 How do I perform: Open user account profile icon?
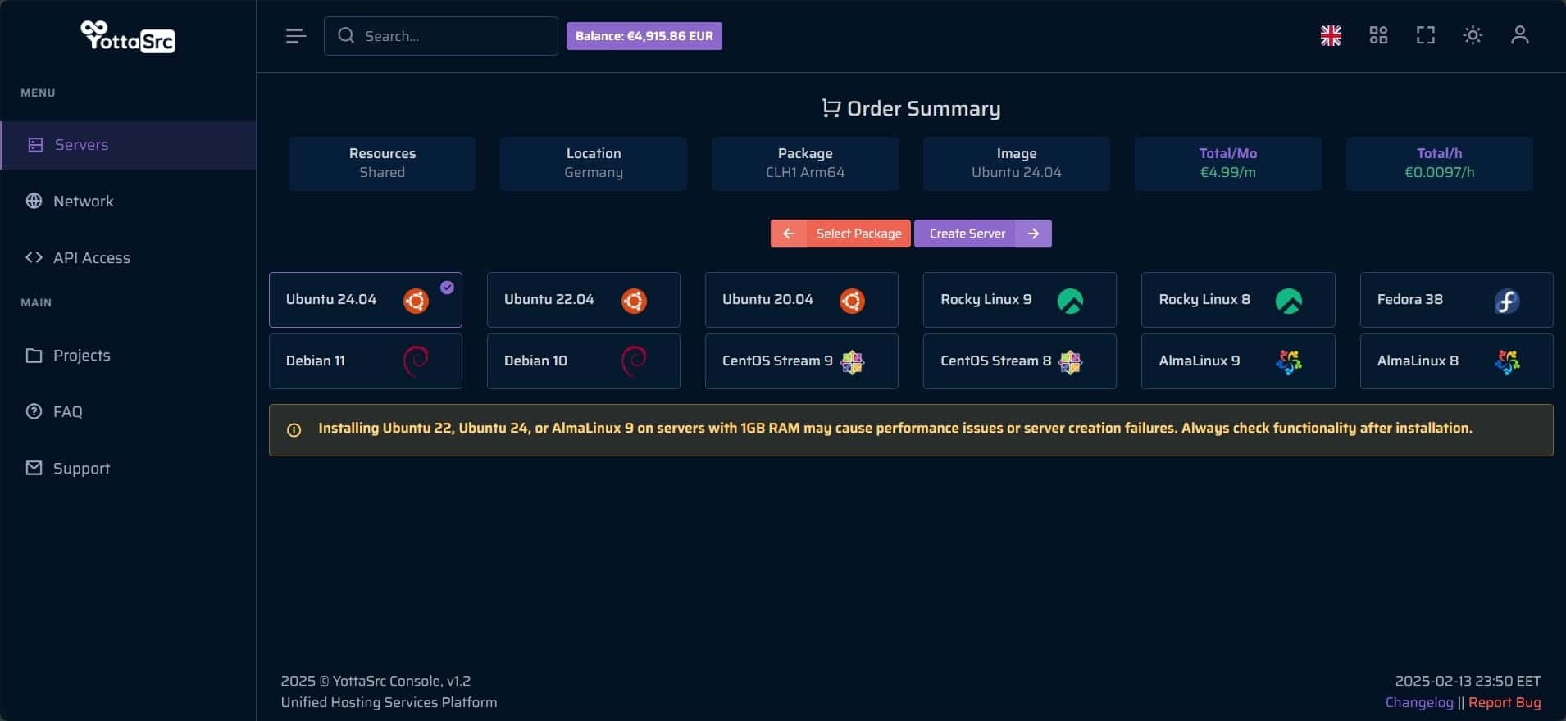(x=1519, y=35)
